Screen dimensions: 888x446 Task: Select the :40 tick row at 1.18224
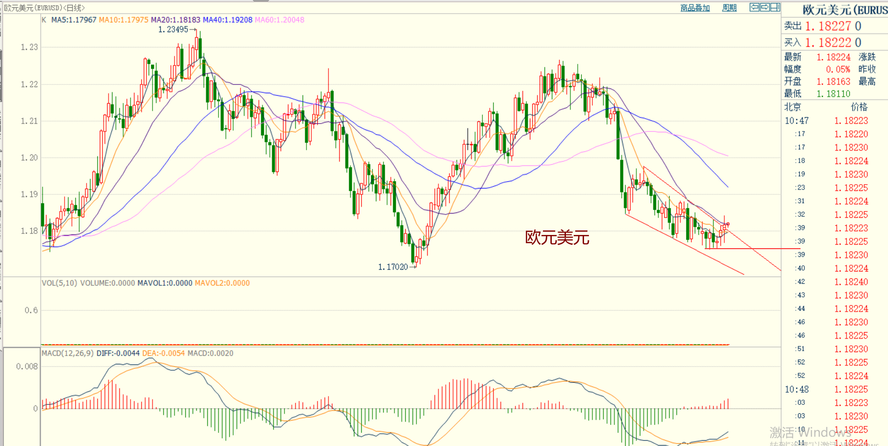coord(835,268)
